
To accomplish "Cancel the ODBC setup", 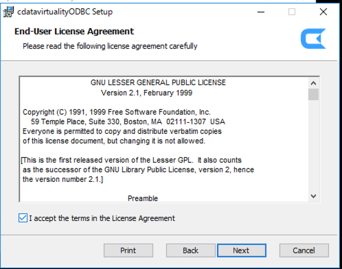I will (304, 250).
